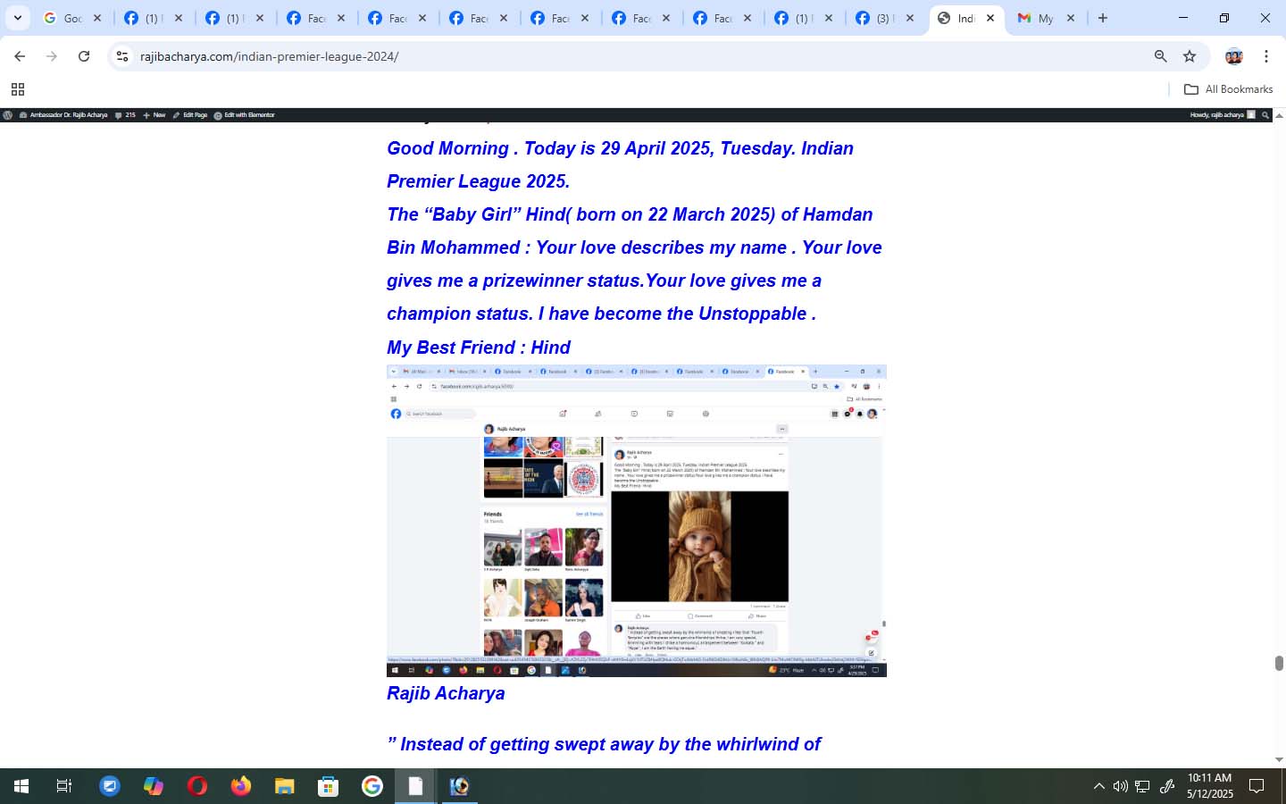Screen dimensions: 1286x804
Task: Open Google Chrome on taskbar
Action: (372, 786)
